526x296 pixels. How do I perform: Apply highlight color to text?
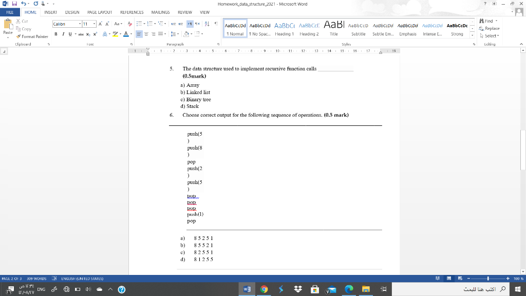(x=116, y=34)
